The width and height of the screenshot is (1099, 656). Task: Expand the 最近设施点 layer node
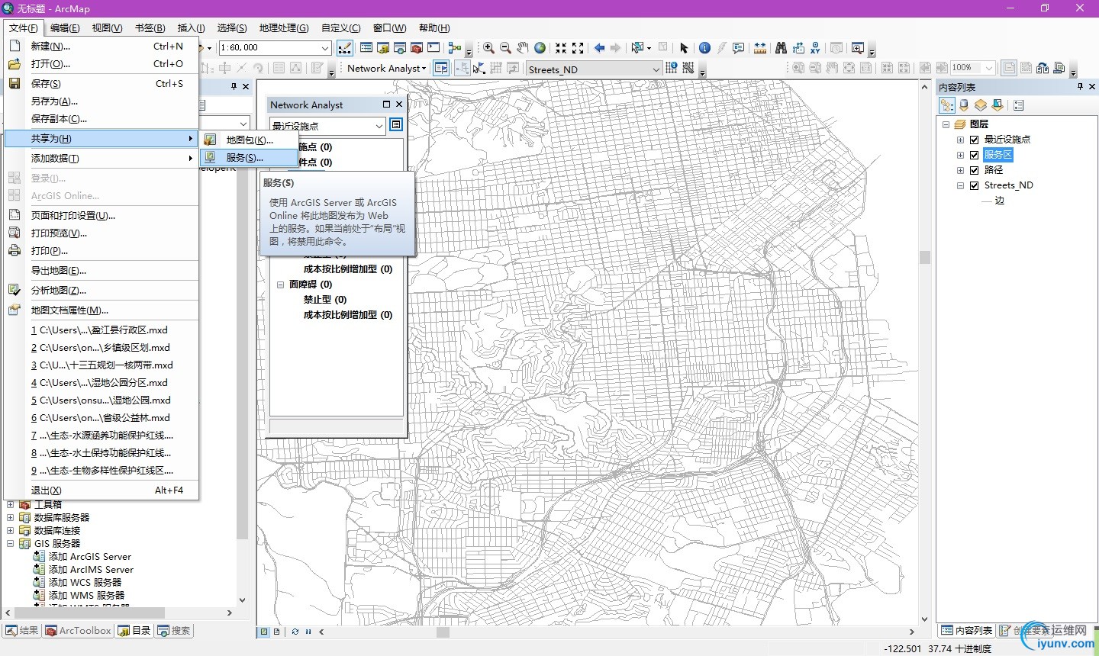point(960,140)
